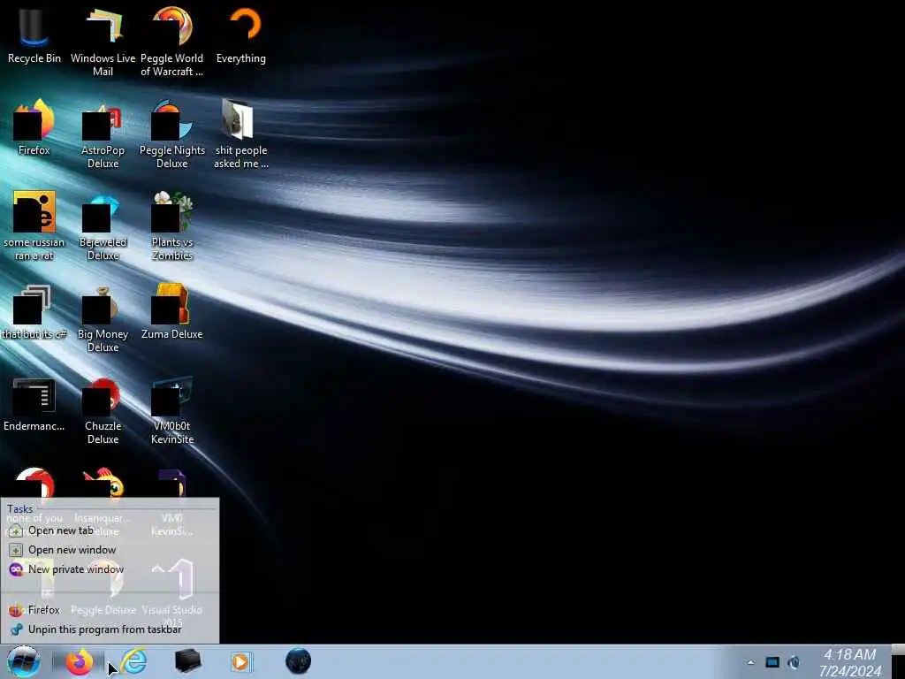Click Show desktop button at taskbar end
The width and height of the screenshot is (905, 679).
(898, 663)
